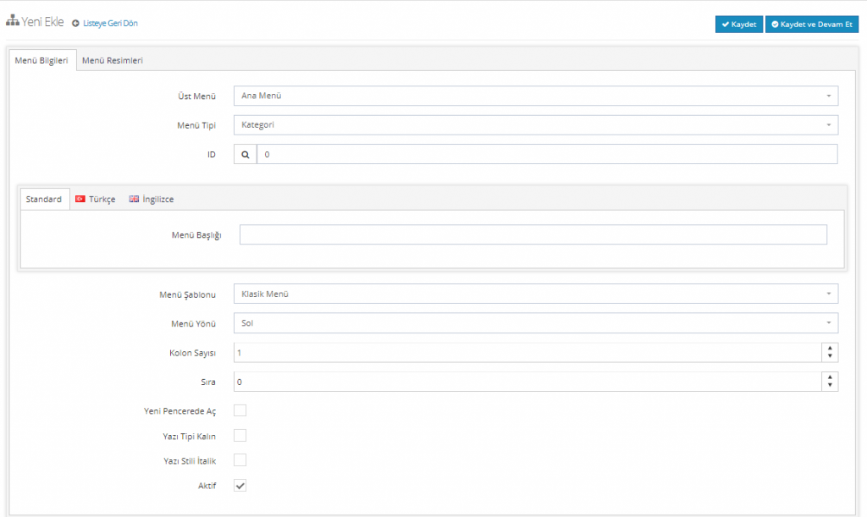This screenshot has width=867, height=517.
Task: Select the Türkçe language tab
Action: pyautogui.click(x=96, y=199)
